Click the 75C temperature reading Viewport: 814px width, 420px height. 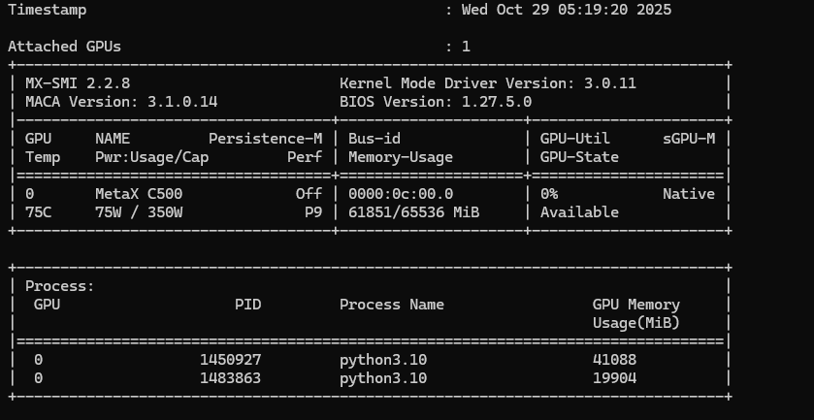(x=38, y=212)
